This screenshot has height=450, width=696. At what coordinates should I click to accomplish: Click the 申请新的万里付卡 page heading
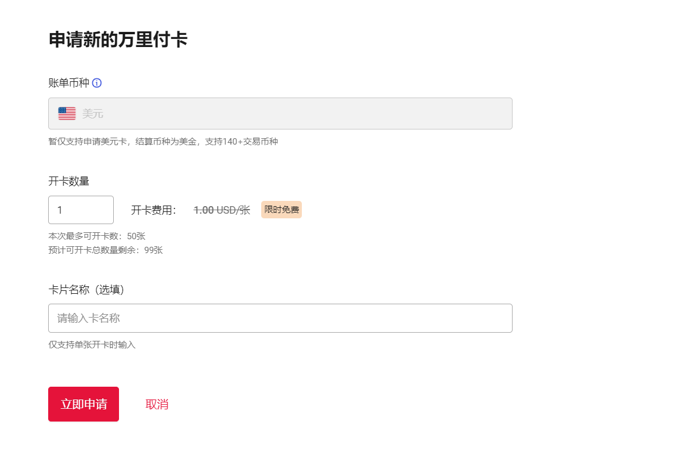pyautogui.click(x=118, y=40)
